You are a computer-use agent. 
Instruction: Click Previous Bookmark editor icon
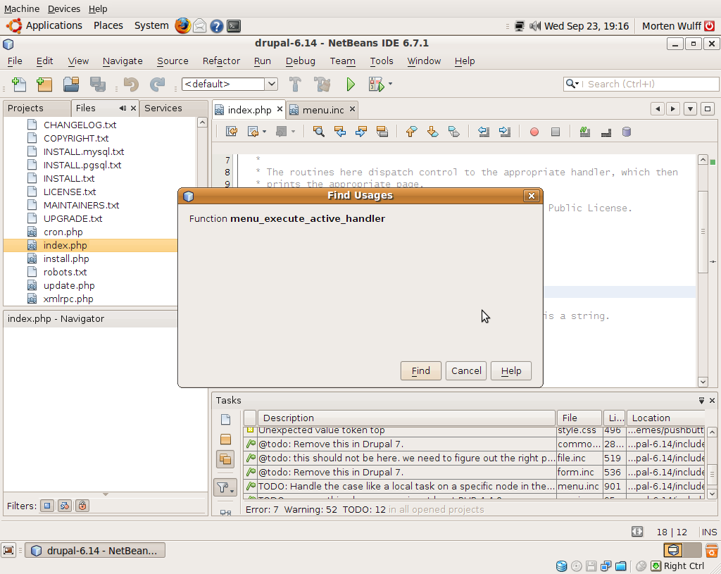point(411,132)
